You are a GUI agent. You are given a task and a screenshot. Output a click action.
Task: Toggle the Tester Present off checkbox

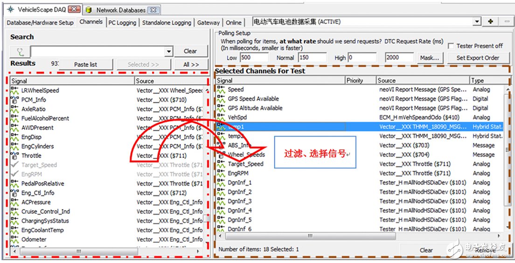coord(451,46)
